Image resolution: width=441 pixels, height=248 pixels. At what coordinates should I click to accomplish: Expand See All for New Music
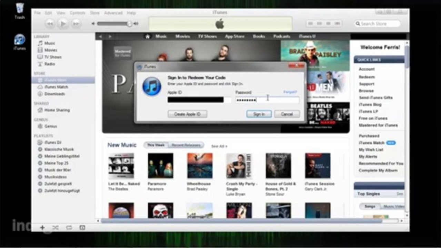(219, 146)
